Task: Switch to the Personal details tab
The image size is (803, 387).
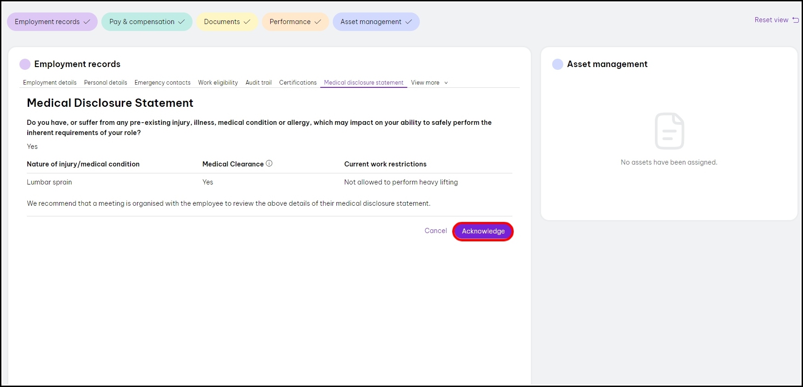Action: [106, 83]
